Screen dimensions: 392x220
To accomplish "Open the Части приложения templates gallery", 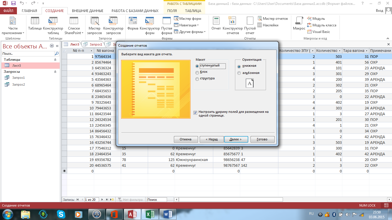I will tap(13, 25).
